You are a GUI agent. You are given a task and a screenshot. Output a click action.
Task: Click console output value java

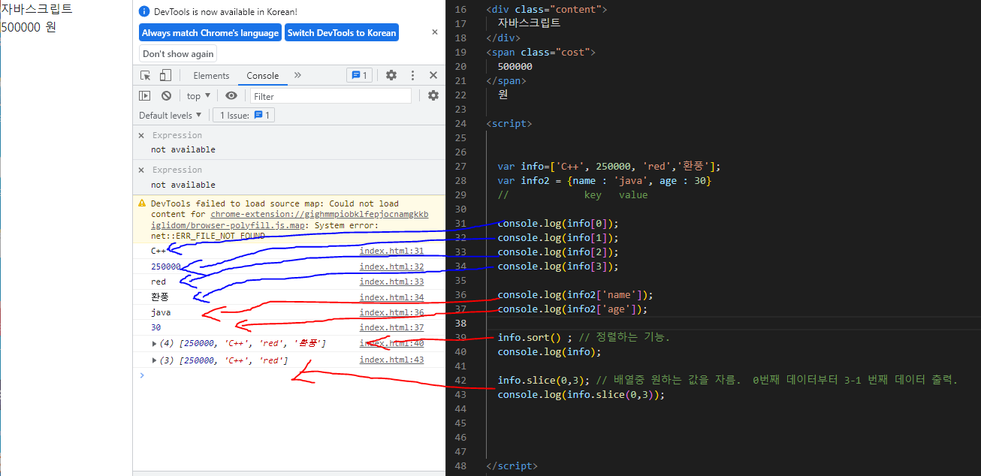[161, 312]
